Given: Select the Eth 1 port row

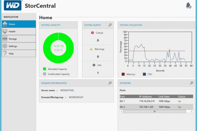Looking at the screenshot, I should [x=156, y=101].
